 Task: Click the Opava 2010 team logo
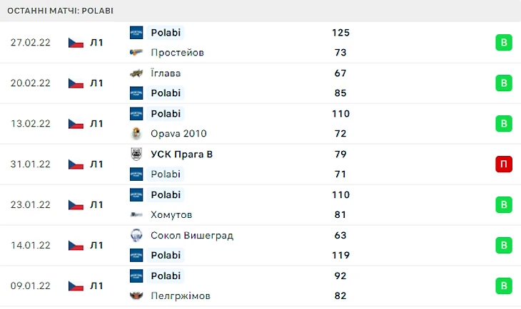coord(136,133)
